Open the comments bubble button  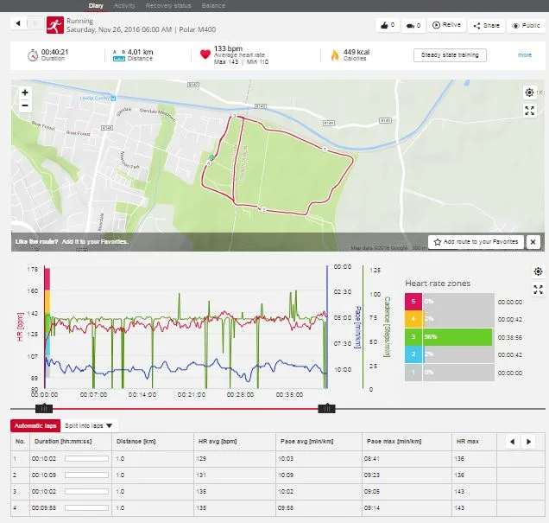click(413, 25)
